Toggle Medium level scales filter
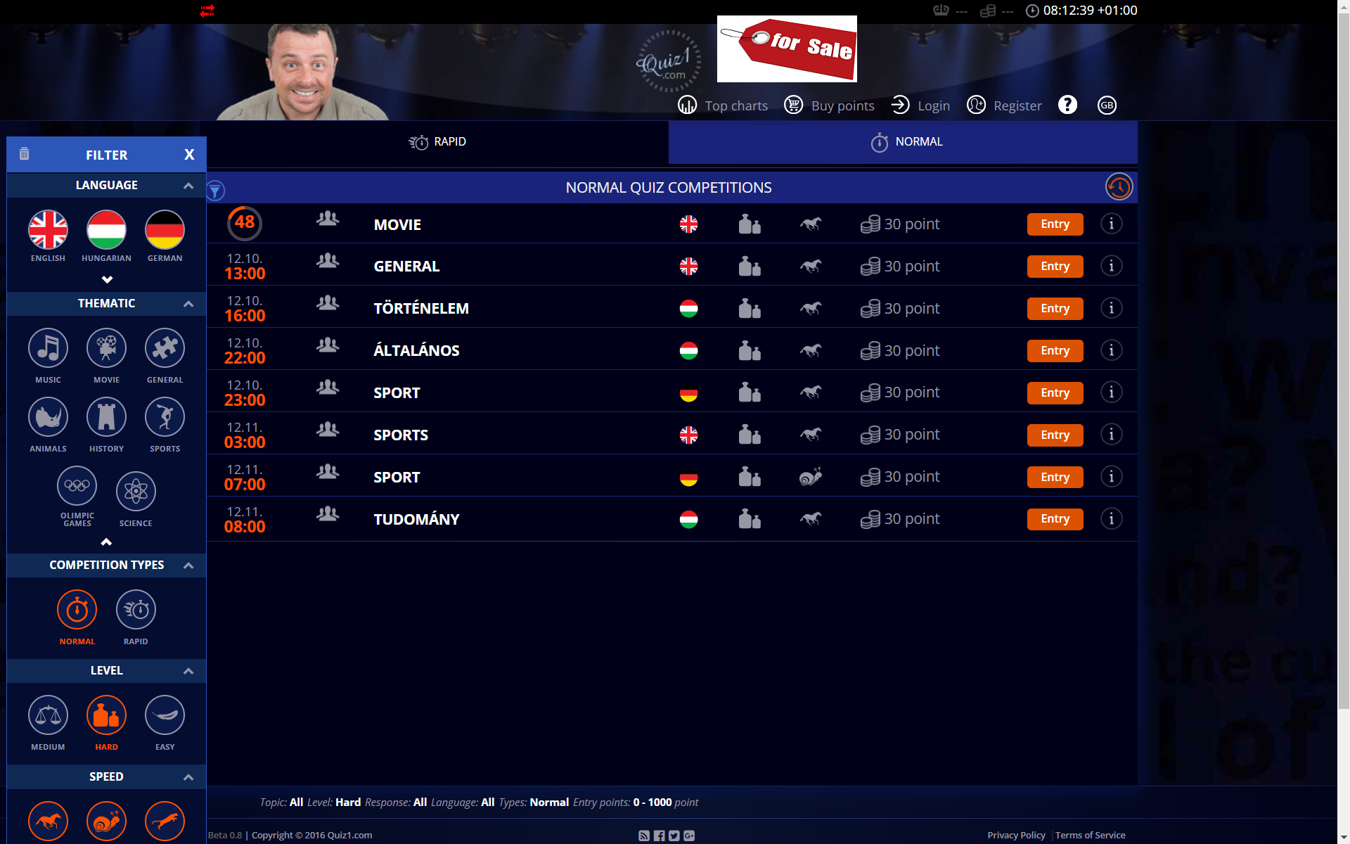The image size is (1350, 844). point(48,715)
